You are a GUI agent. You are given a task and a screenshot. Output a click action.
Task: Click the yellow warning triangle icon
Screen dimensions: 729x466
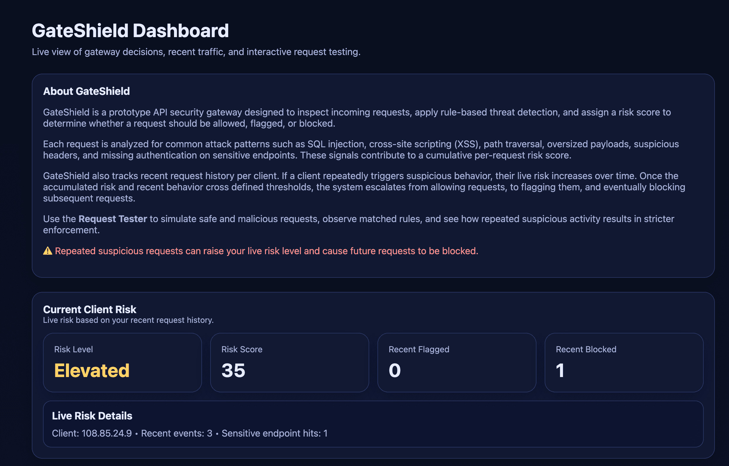pos(47,251)
